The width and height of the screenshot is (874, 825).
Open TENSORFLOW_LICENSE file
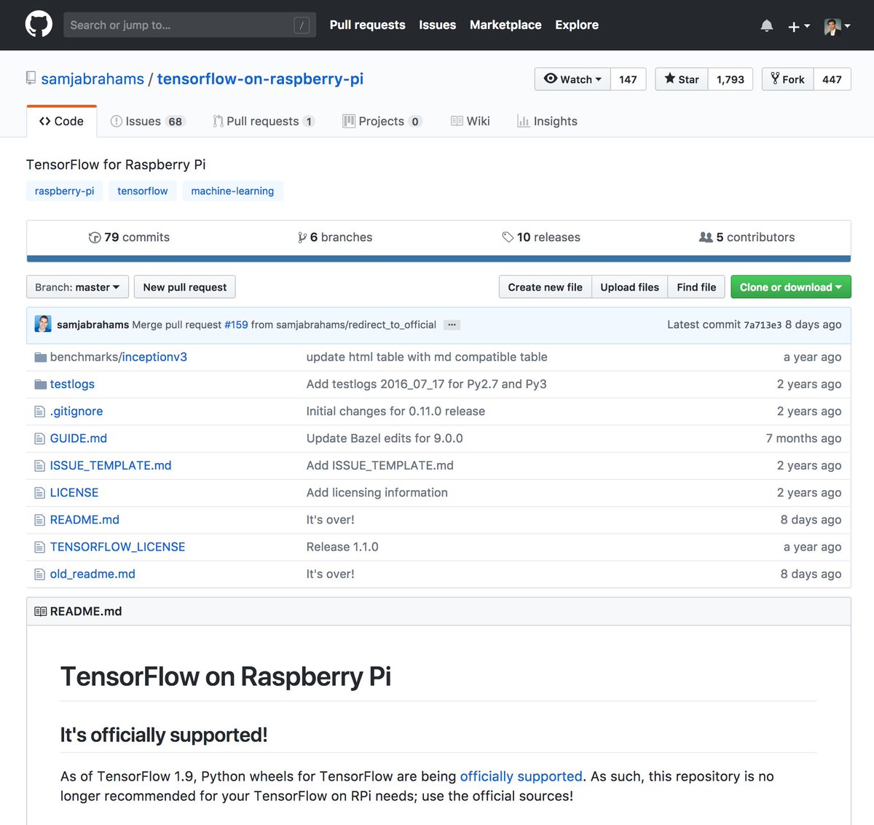[117, 547]
